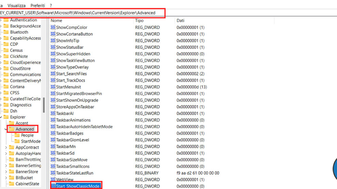Select the ShowStatusBar value icon
Viewport: 337px width, 189px height.
53,47
